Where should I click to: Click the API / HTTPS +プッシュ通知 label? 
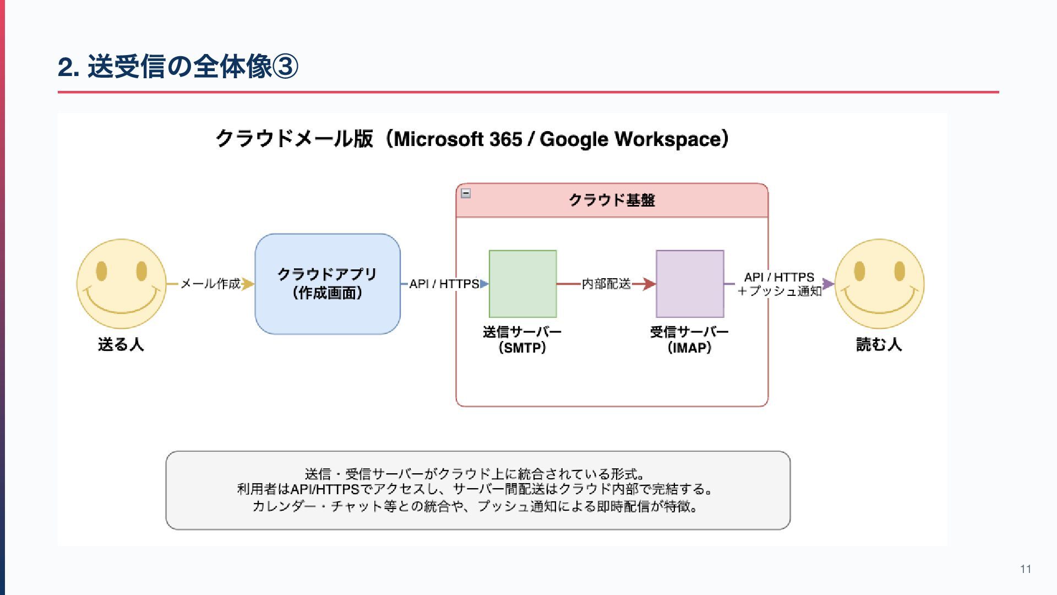[x=779, y=284]
